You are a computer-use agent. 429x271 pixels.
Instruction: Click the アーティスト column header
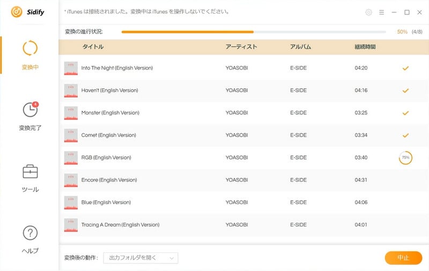tap(241, 47)
